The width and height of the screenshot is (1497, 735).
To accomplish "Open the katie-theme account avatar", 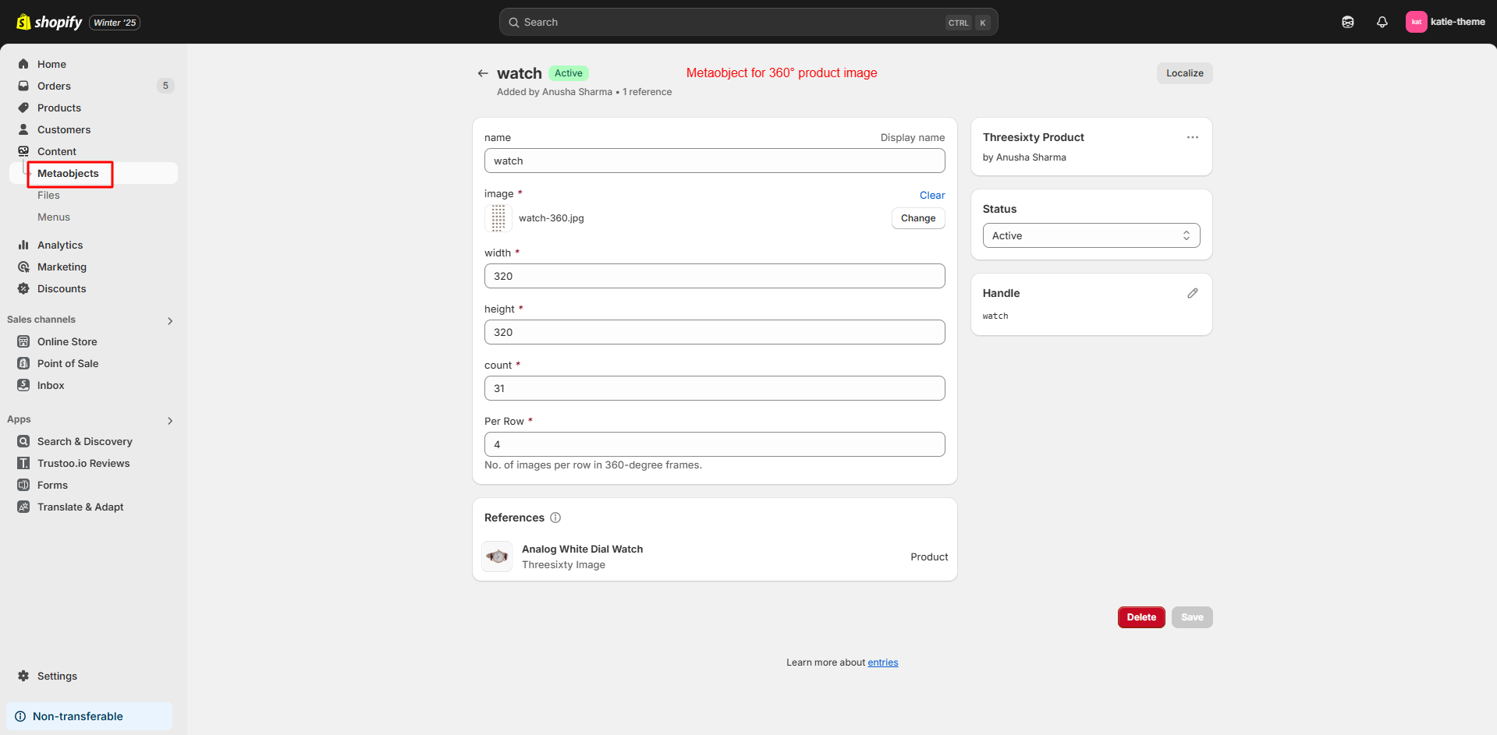I will pyautogui.click(x=1416, y=22).
